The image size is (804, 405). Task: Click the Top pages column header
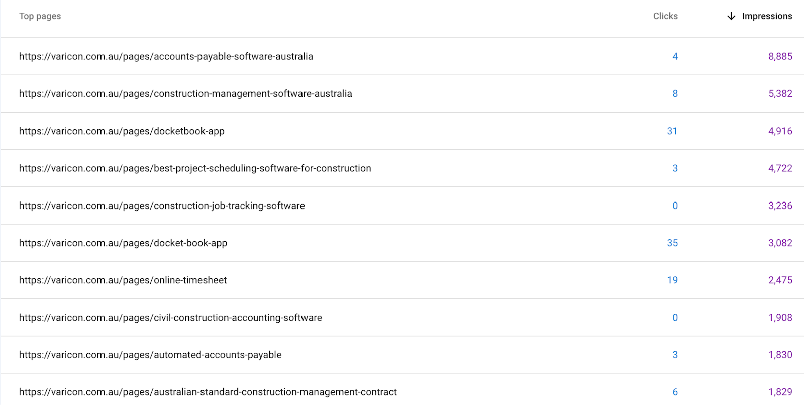(40, 16)
